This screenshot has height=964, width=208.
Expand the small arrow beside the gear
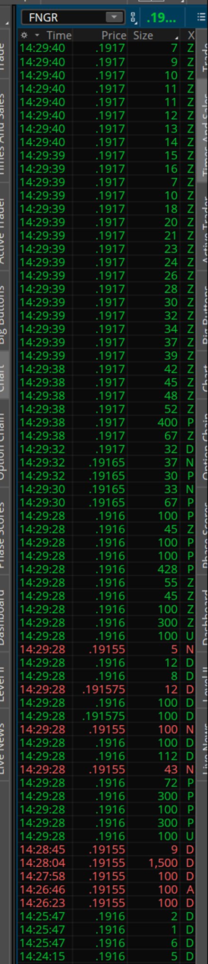tap(37, 36)
